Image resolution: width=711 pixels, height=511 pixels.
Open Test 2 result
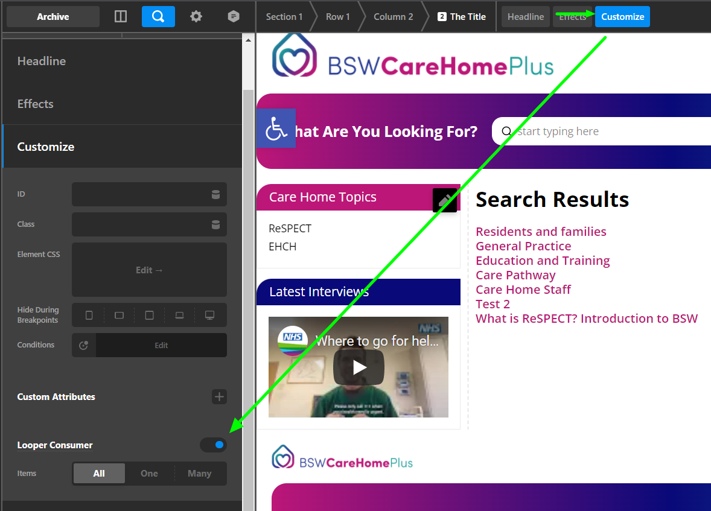[x=493, y=304]
